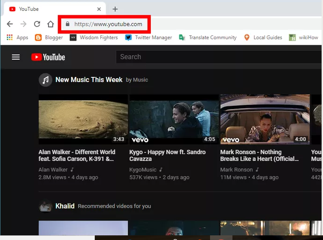Click the YouTube Search field
The width and height of the screenshot is (323, 240).
coord(218,57)
